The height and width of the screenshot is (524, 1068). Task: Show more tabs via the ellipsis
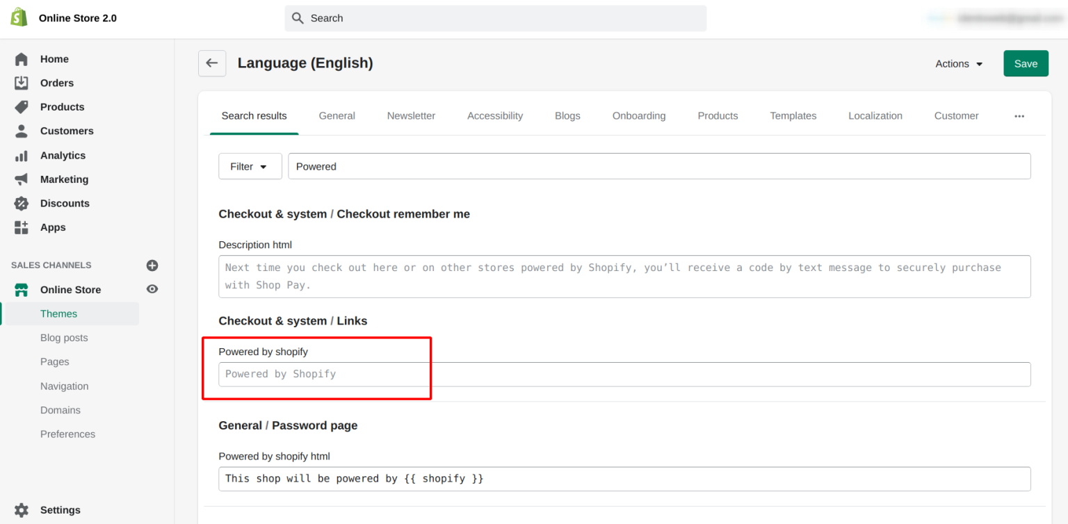pyautogui.click(x=1019, y=116)
